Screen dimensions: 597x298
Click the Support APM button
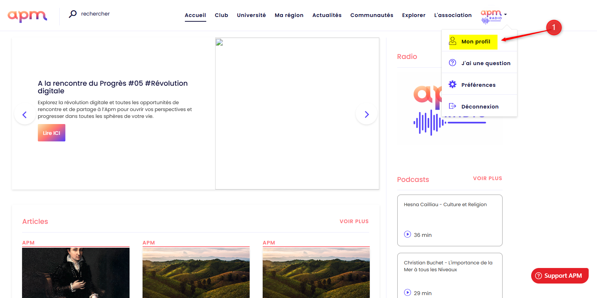tap(559, 276)
